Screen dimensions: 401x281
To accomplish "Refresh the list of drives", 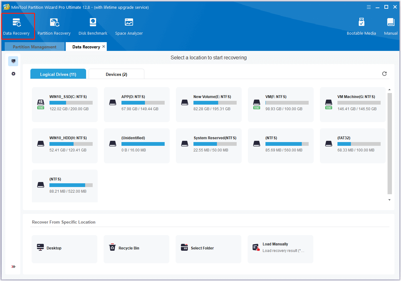I will pyautogui.click(x=384, y=73).
